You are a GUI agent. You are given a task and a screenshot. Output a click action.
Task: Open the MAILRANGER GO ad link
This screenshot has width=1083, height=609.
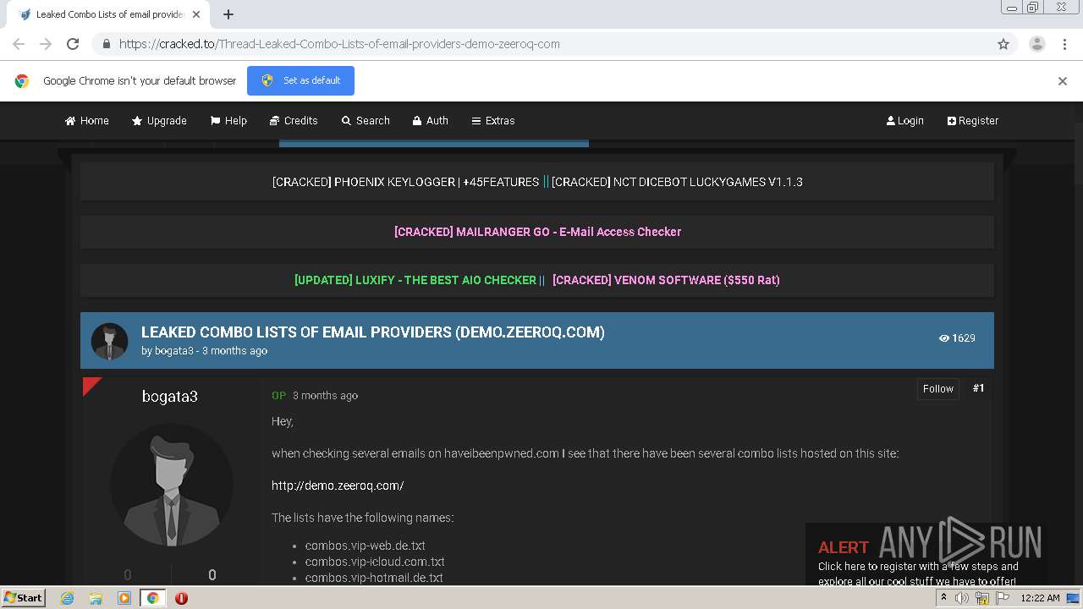[537, 232]
